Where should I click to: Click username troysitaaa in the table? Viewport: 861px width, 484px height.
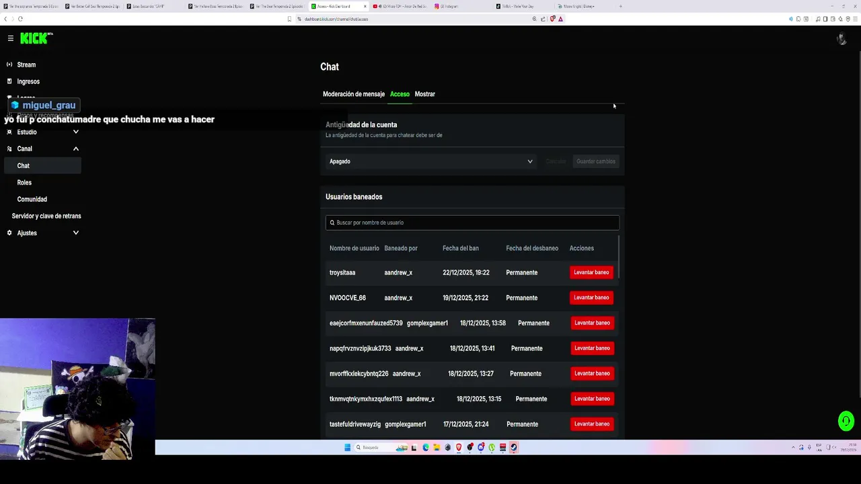(x=342, y=272)
